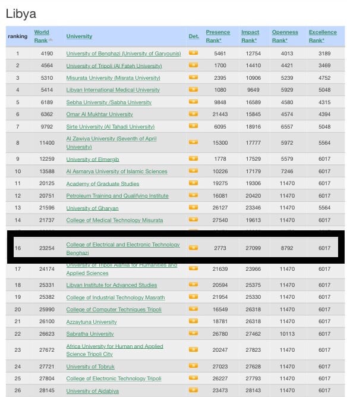
Task: Open details icon for Misurata University
Action: tap(193, 77)
